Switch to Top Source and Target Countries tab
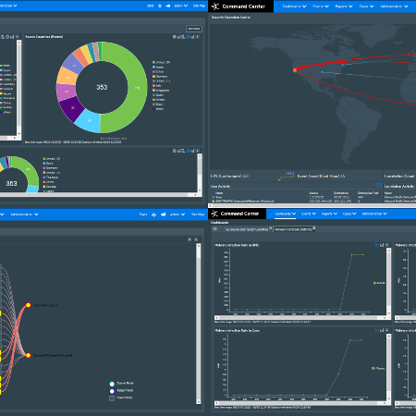 coord(247,229)
